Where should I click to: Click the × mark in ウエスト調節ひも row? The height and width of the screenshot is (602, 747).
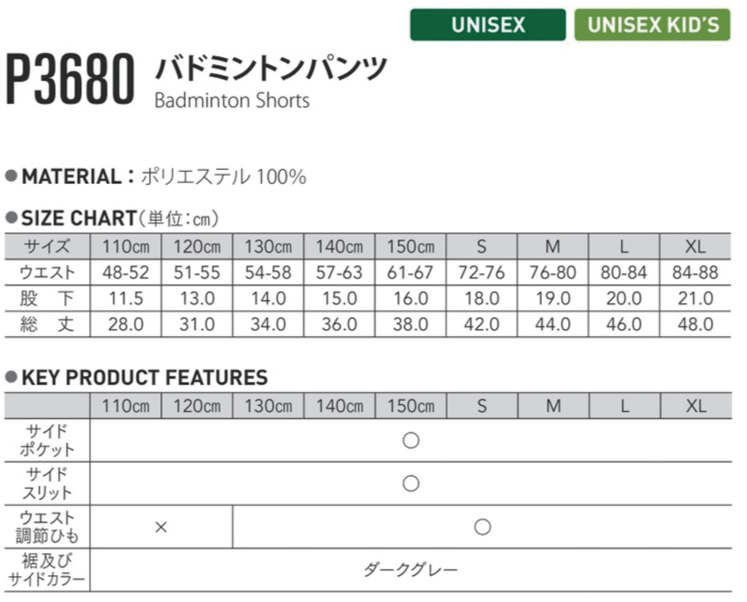pos(160,527)
